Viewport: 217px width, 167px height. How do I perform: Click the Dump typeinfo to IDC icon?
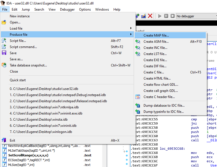(x=138, y=112)
